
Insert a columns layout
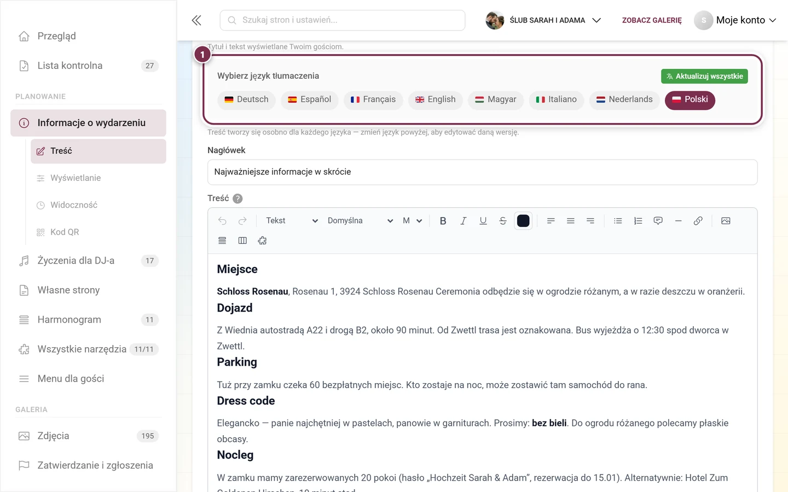click(x=242, y=241)
